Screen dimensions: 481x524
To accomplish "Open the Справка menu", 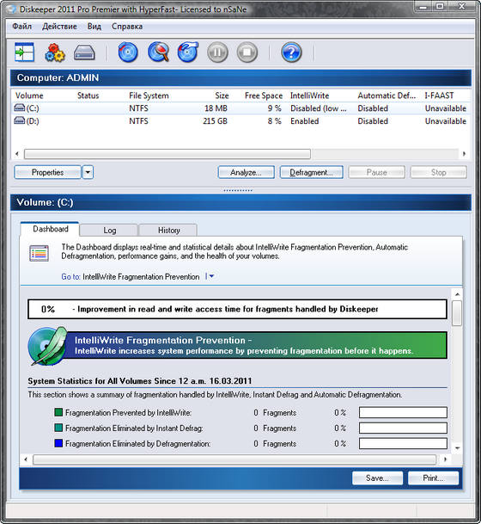I will coord(127,27).
